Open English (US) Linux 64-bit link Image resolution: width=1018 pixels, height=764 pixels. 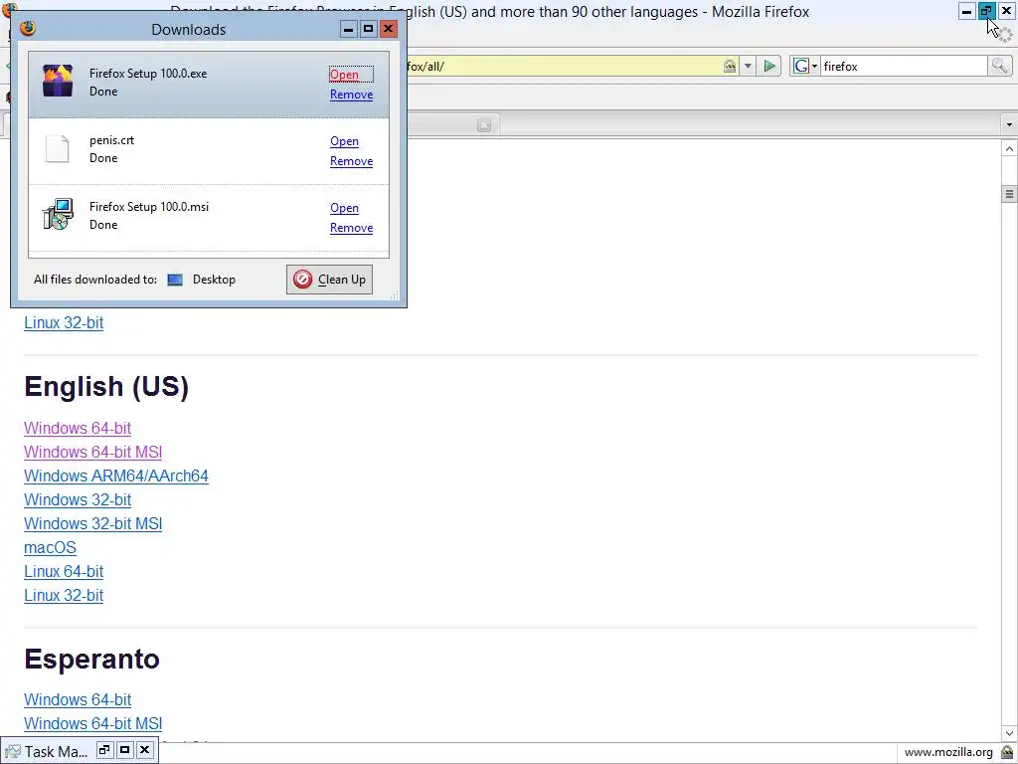(64, 572)
